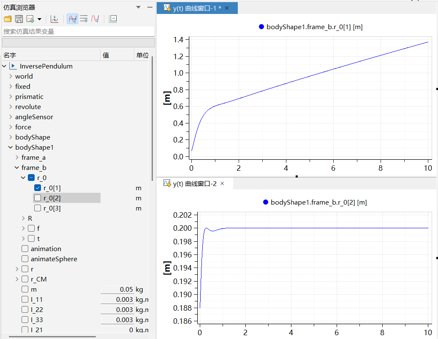
Task: Click the open folder icon in simulation browser
Action: (8, 19)
